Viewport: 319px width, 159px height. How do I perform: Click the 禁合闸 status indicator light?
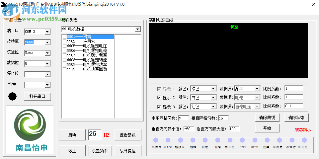coord(230,140)
